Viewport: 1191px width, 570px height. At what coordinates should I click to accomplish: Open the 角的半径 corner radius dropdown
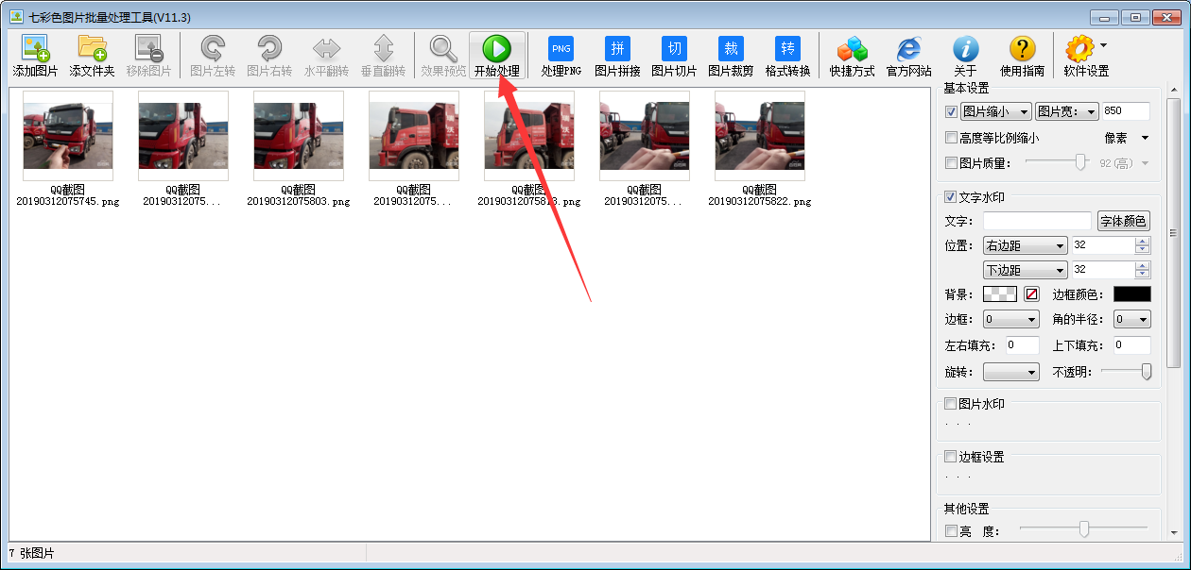pos(1132,319)
